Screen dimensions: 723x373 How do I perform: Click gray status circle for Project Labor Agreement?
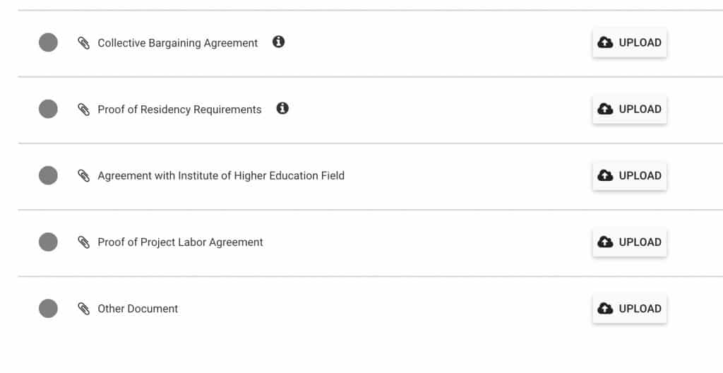(49, 242)
